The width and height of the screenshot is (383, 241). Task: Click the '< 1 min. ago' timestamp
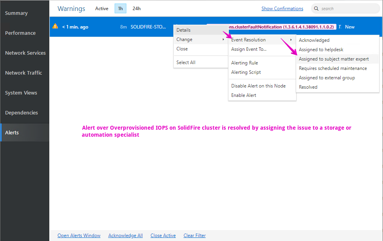click(75, 27)
